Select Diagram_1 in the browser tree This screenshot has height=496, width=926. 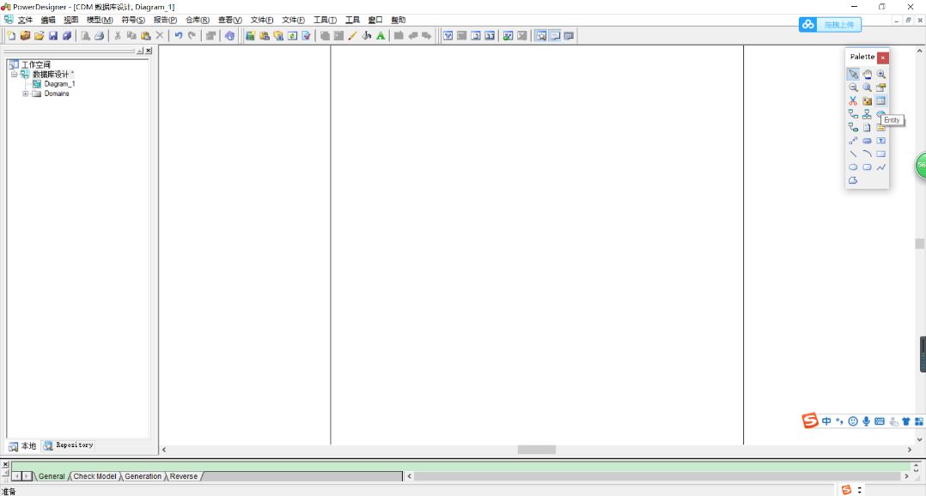point(59,84)
